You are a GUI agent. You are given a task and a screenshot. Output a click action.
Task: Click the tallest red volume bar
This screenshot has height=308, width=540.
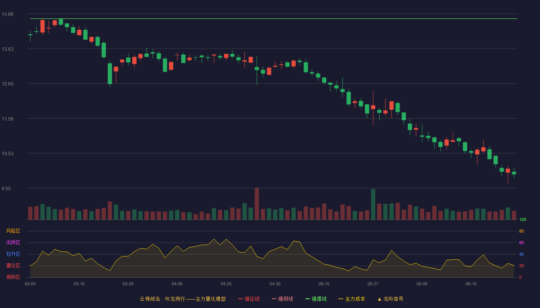[257, 204]
